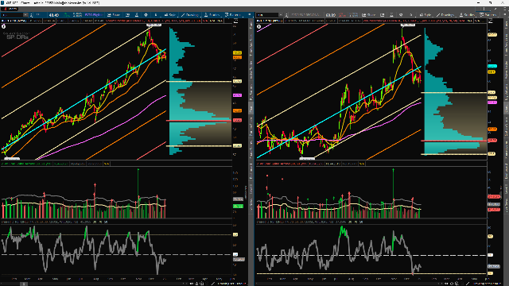509x286 pixels.
Task: Click cyan price bubble on right price axis
Action: tap(492, 66)
